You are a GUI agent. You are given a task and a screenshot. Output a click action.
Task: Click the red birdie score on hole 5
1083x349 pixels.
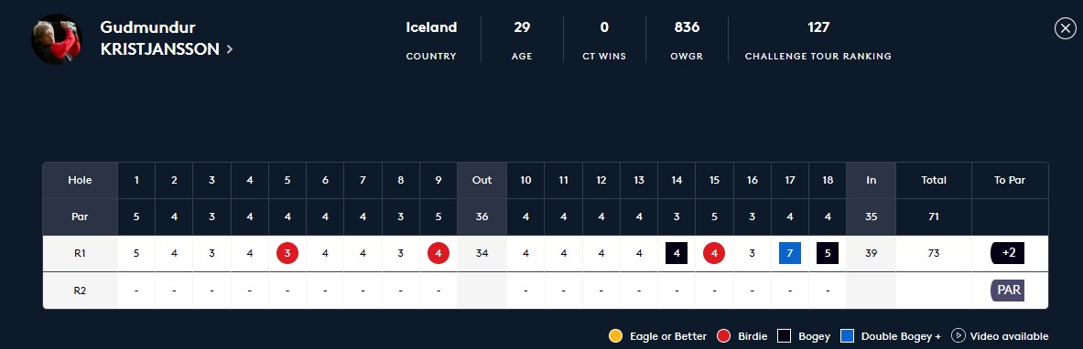pos(287,253)
